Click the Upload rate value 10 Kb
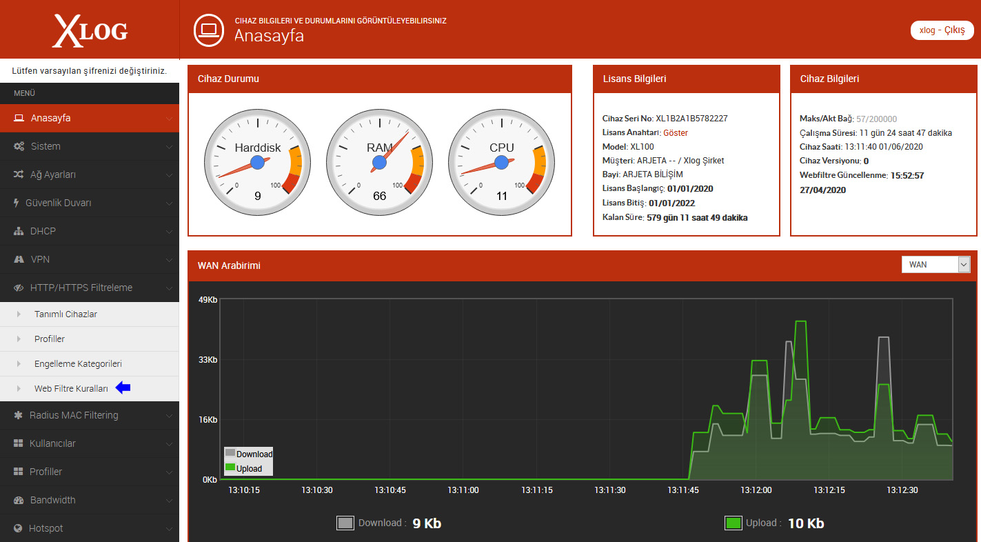 coord(806,523)
